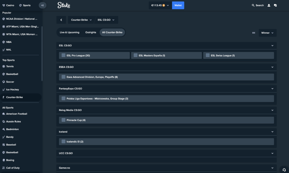Click the NHL hockey stick icon
The image size is (289, 173).
click(3, 50)
